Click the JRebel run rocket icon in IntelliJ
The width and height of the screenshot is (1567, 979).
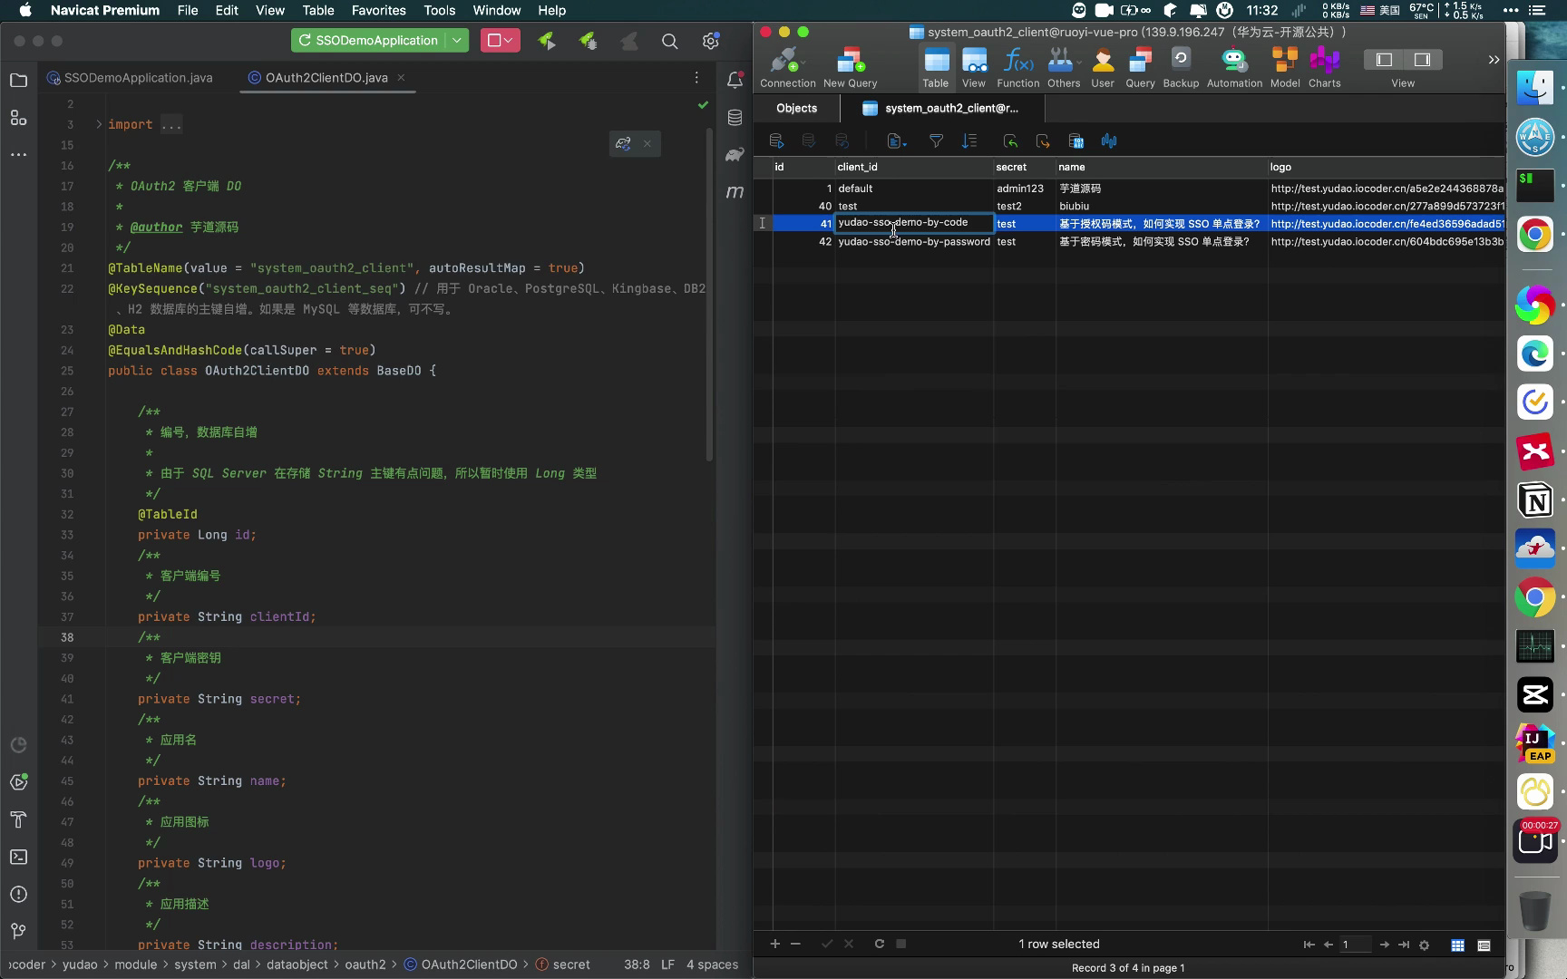tap(547, 41)
